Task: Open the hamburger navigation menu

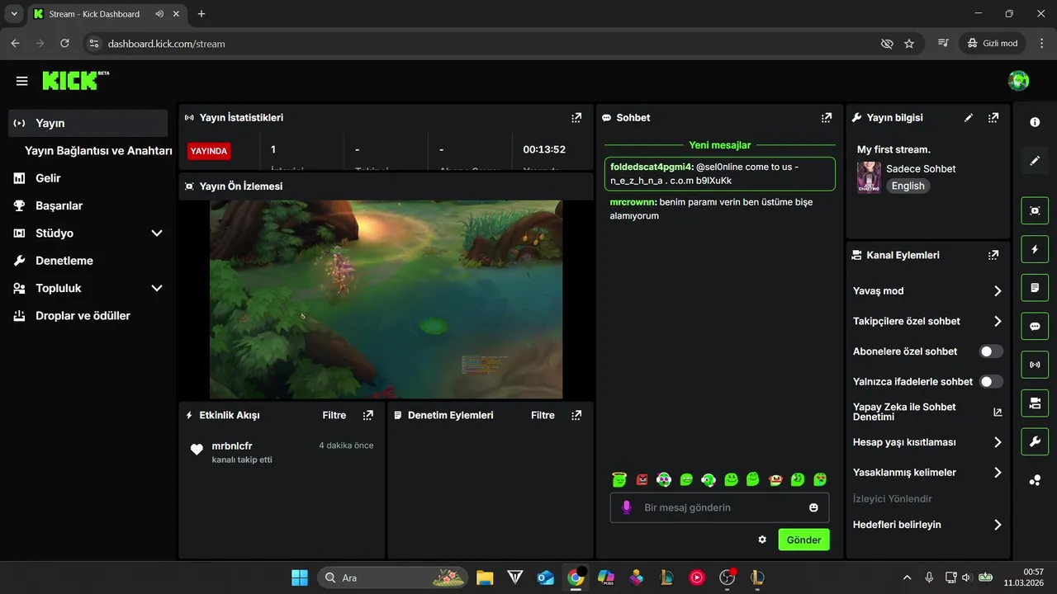Action: click(x=21, y=81)
